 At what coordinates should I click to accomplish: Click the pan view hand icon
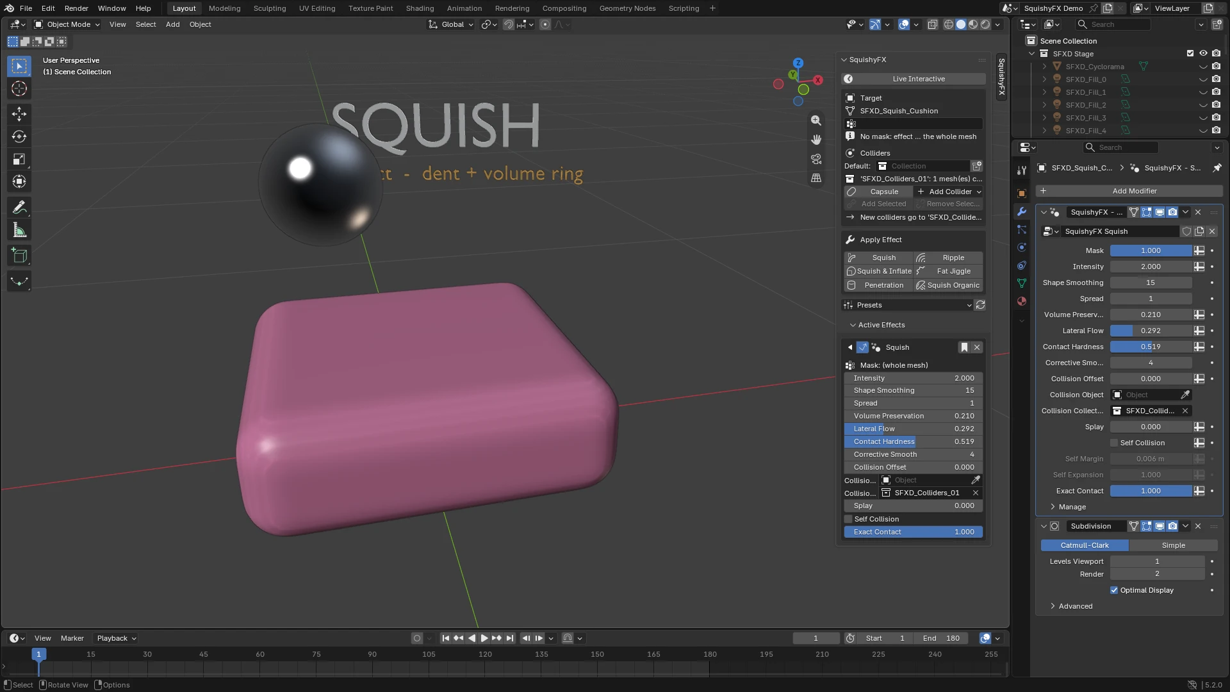(816, 140)
